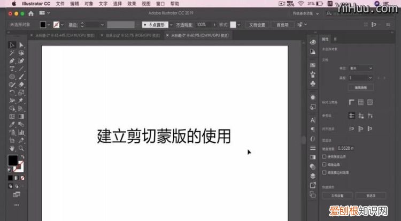Select the Width/Warp tool

tap(12, 101)
